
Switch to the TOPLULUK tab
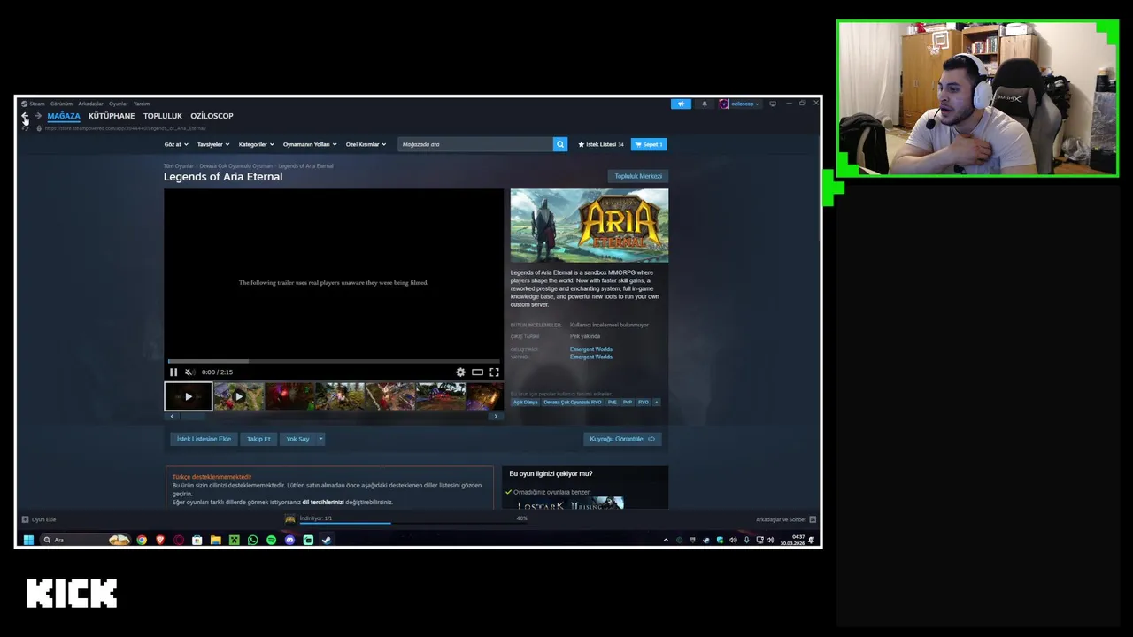(163, 116)
